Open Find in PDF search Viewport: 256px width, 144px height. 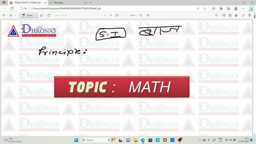[x=216, y=15]
